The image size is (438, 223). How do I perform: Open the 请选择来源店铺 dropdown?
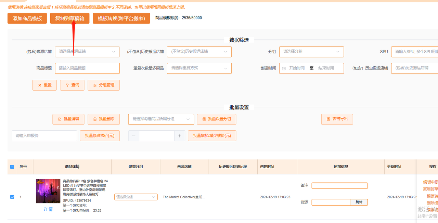(x=87, y=52)
